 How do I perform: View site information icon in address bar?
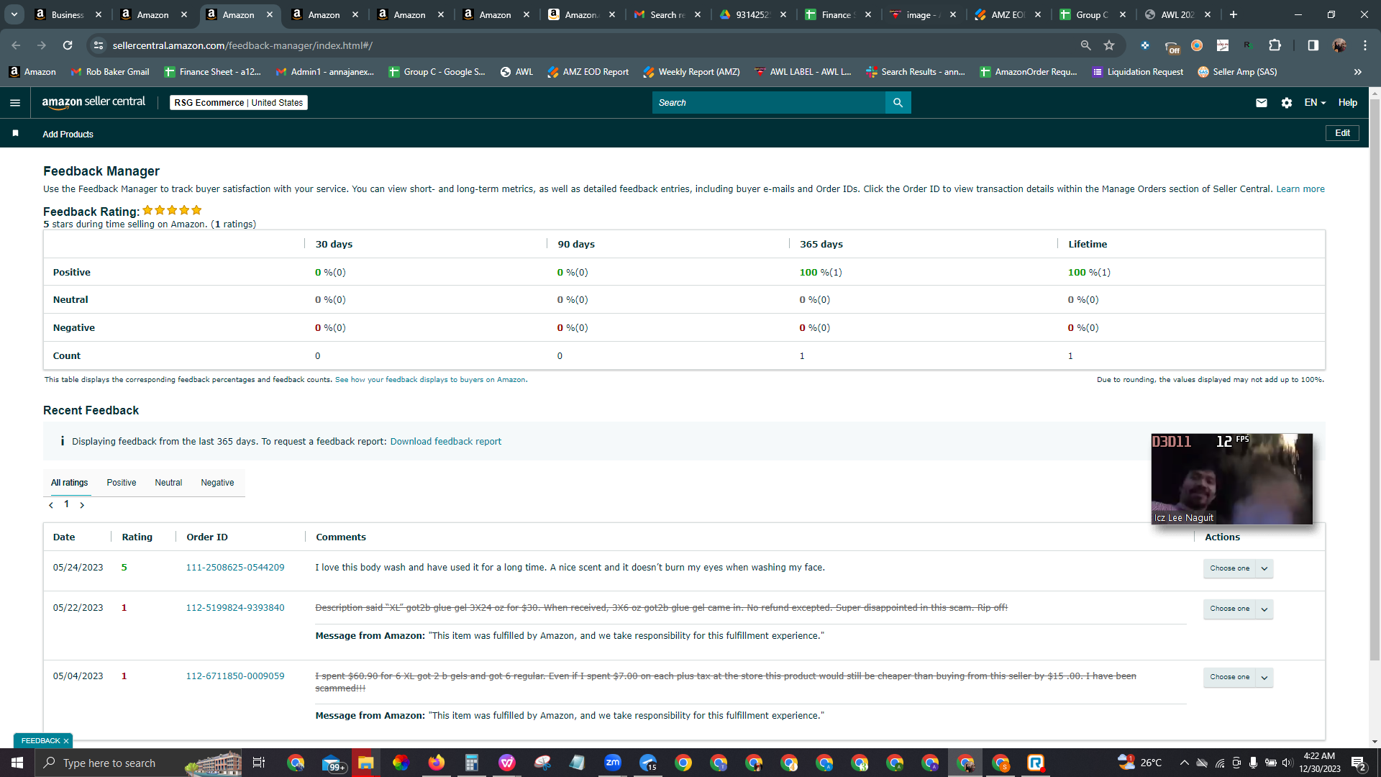click(99, 45)
